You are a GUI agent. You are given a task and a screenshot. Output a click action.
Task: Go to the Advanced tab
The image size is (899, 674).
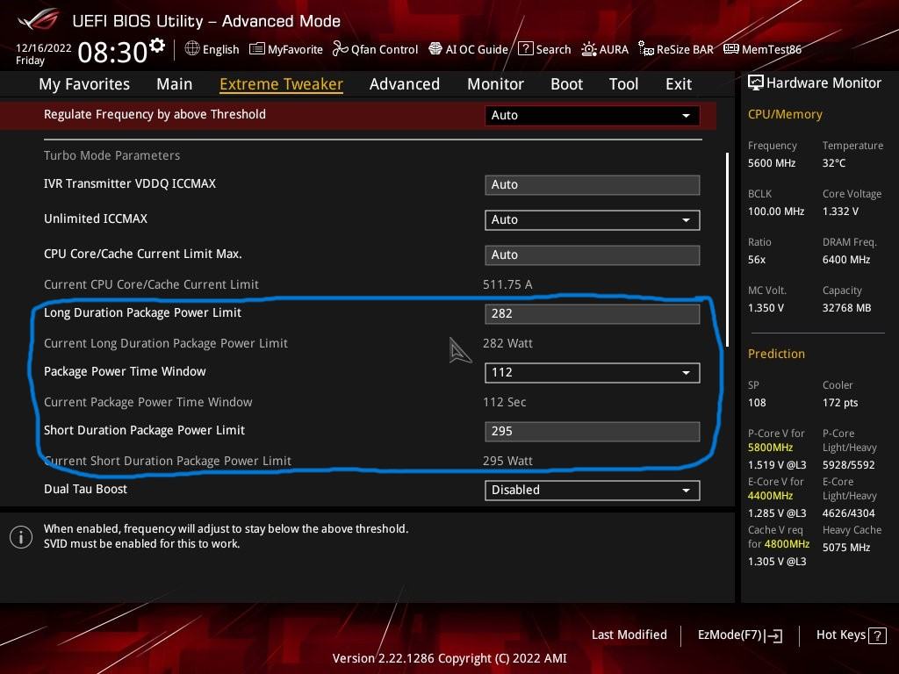404,84
